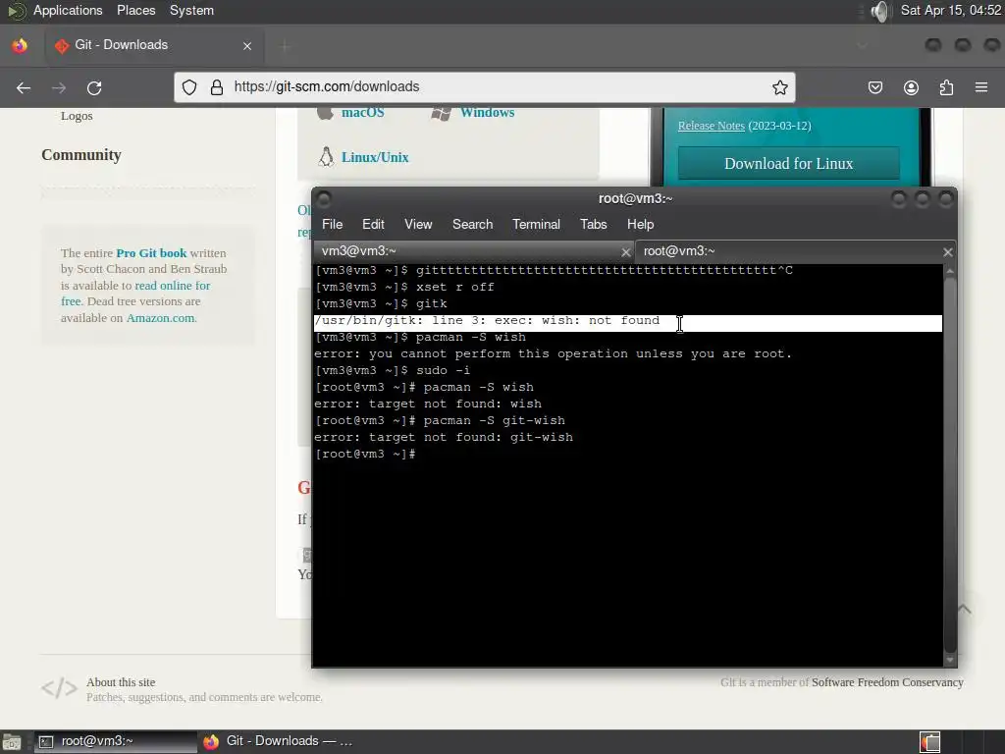Open the Pocket save icon
The width and height of the screenshot is (1005, 754).
click(x=874, y=87)
